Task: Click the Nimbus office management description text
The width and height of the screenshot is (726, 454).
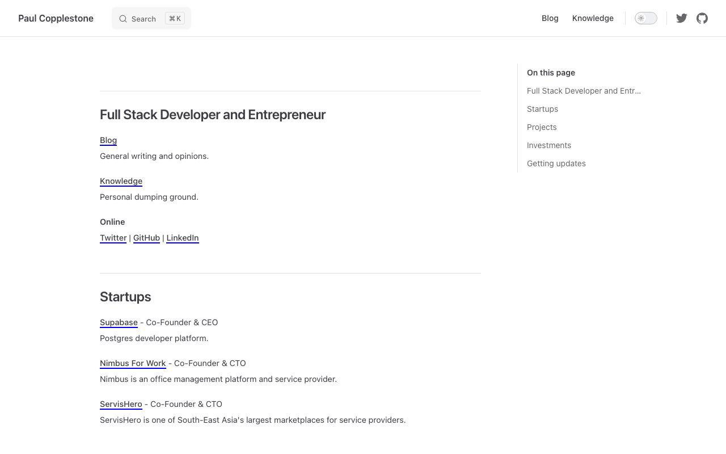Action: 218,379
